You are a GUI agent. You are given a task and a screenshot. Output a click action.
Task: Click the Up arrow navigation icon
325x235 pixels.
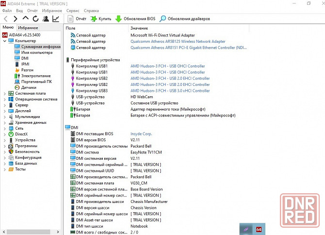pos(25,19)
